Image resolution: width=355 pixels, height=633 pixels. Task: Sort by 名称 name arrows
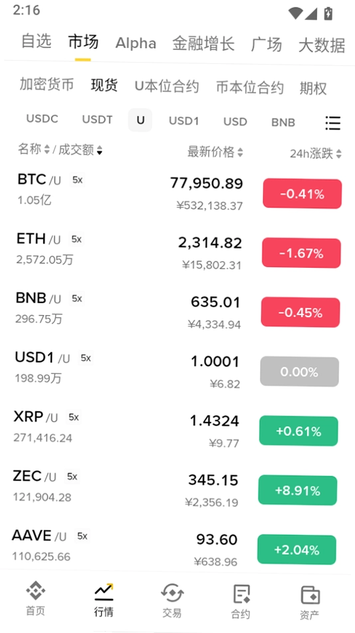(x=47, y=150)
